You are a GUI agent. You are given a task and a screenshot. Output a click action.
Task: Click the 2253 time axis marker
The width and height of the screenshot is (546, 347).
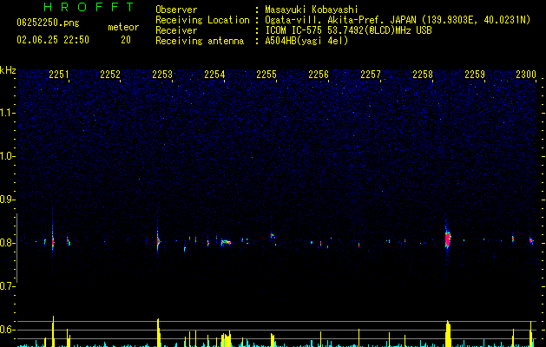click(162, 75)
